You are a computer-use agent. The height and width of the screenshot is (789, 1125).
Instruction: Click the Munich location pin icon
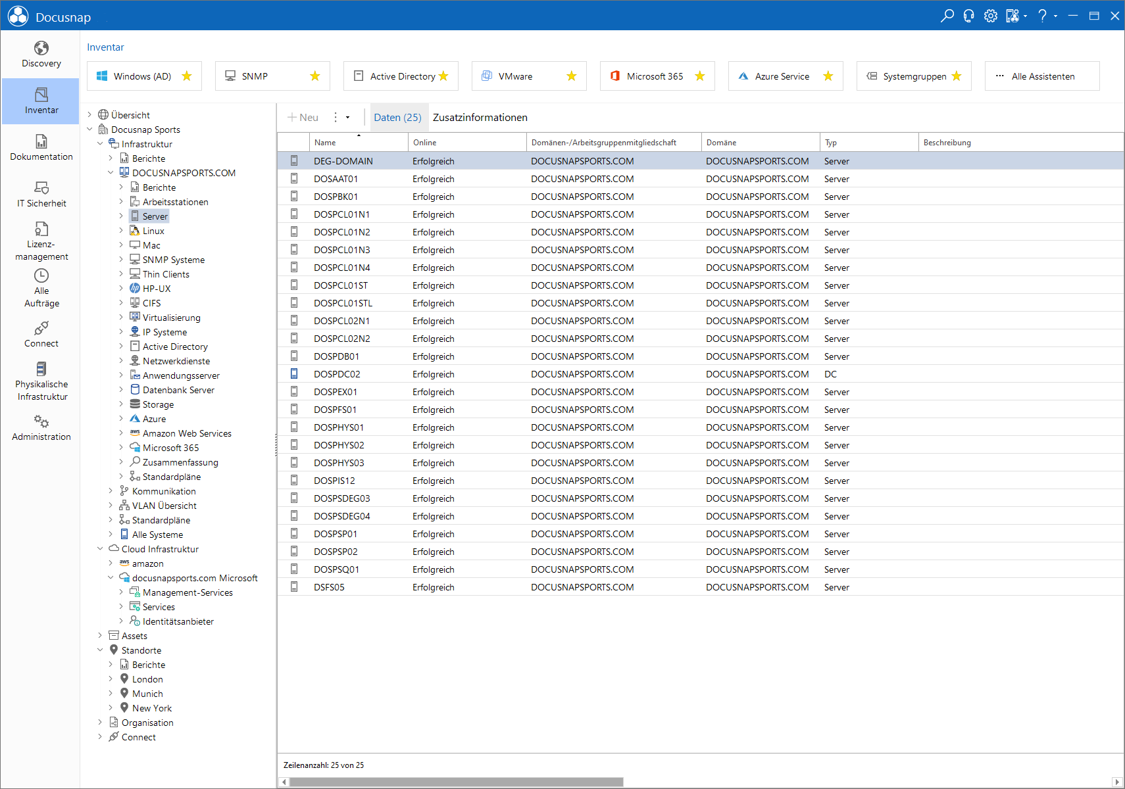(x=124, y=694)
